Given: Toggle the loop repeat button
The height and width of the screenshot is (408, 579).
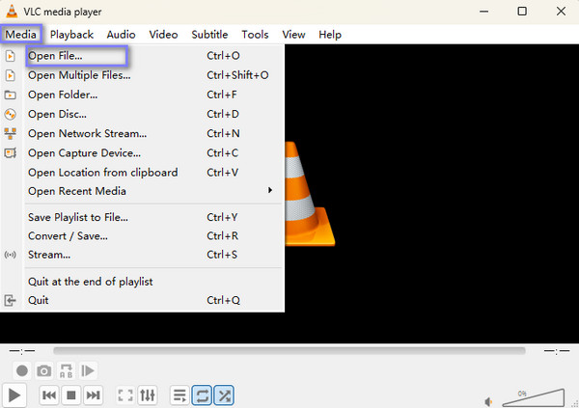Looking at the screenshot, I should point(202,395).
